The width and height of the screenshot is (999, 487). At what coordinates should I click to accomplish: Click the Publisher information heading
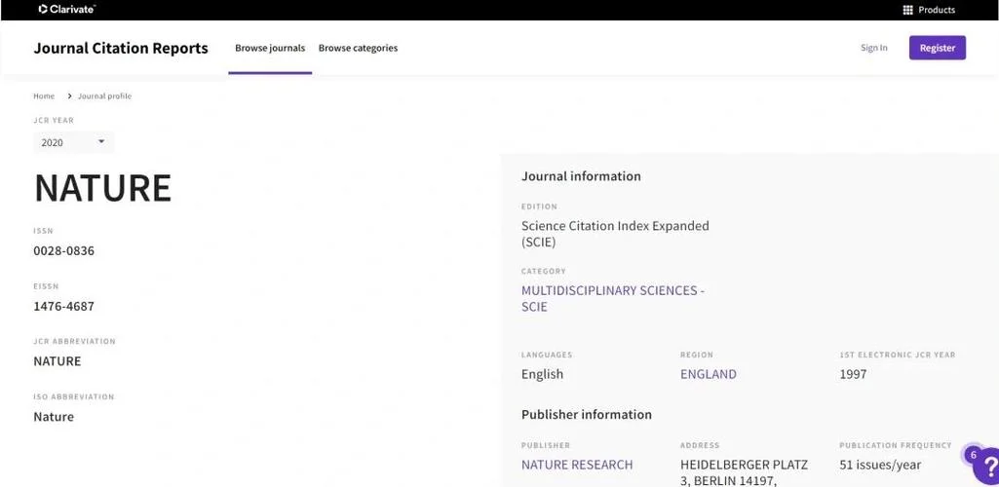(x=586, y=414)
